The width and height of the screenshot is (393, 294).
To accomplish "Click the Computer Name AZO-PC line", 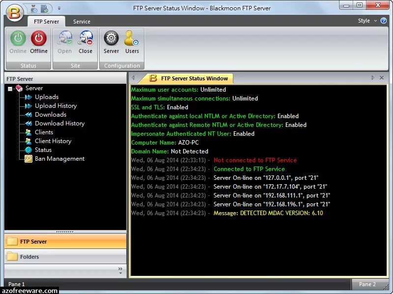I will 165,143.
